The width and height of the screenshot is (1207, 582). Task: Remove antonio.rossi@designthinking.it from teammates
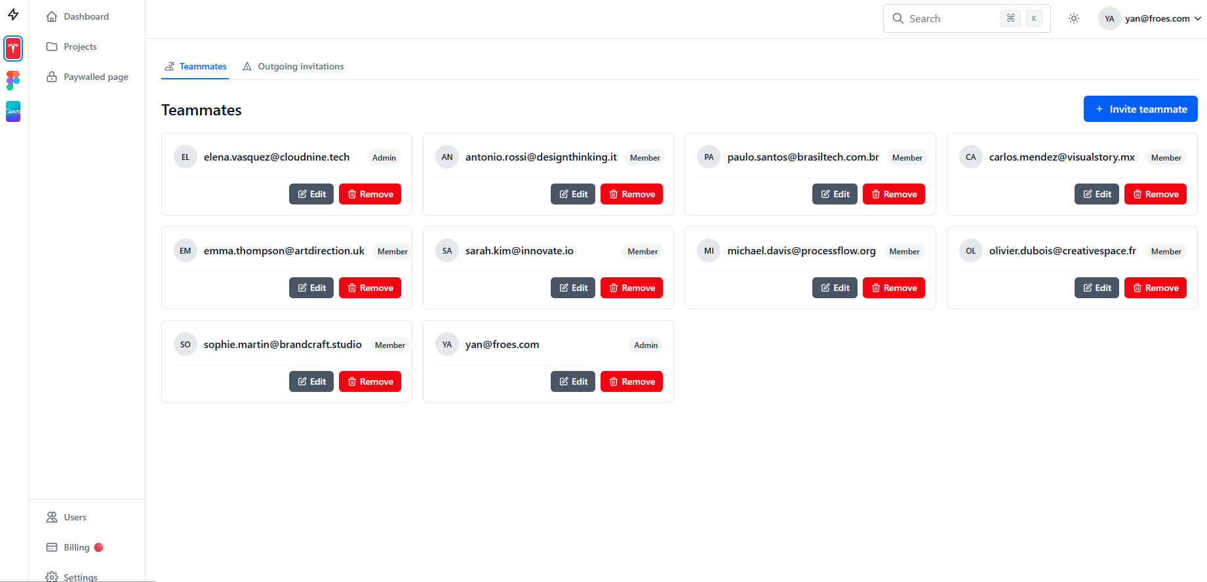click(x=631, y=194)
